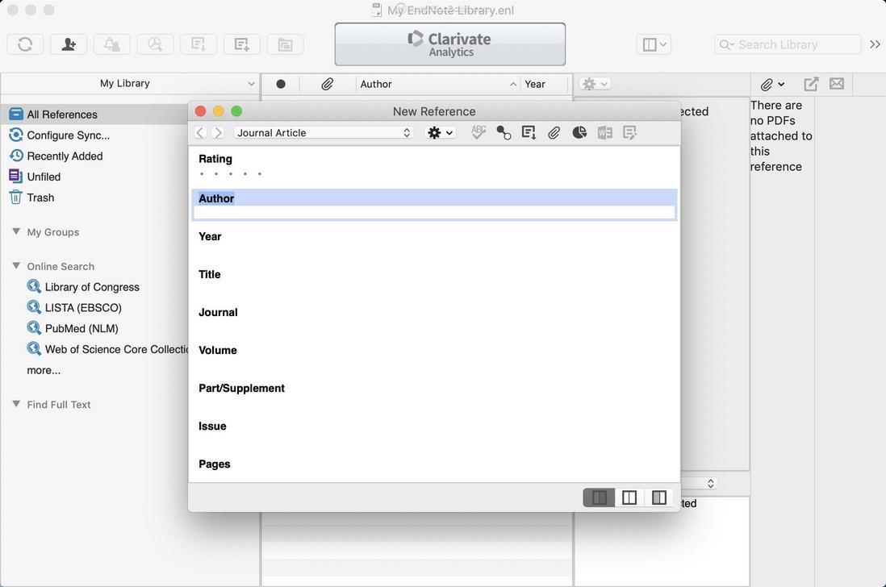Sort by the Year column header
The width and height of the screenshot is (886, 587).
pyautogui.click(x=544, y=84)
